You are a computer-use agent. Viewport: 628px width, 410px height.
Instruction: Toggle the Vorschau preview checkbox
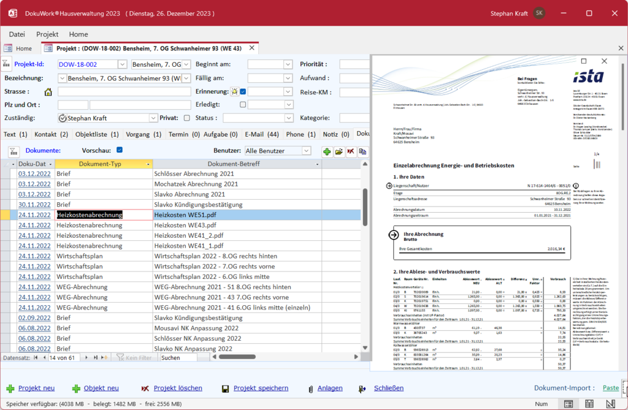tap(120, 150)
